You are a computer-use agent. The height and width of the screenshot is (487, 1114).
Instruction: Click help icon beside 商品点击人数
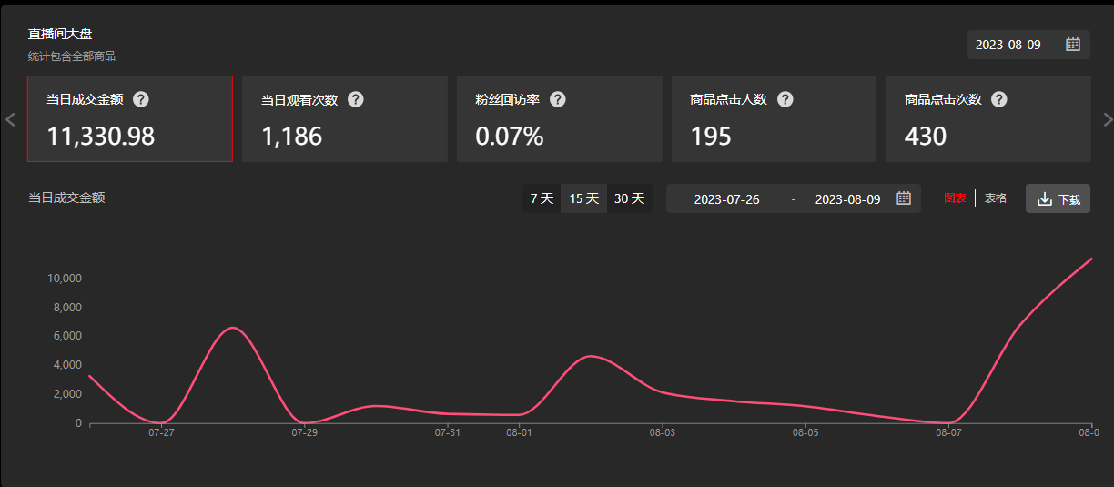[x=785, y=99]
